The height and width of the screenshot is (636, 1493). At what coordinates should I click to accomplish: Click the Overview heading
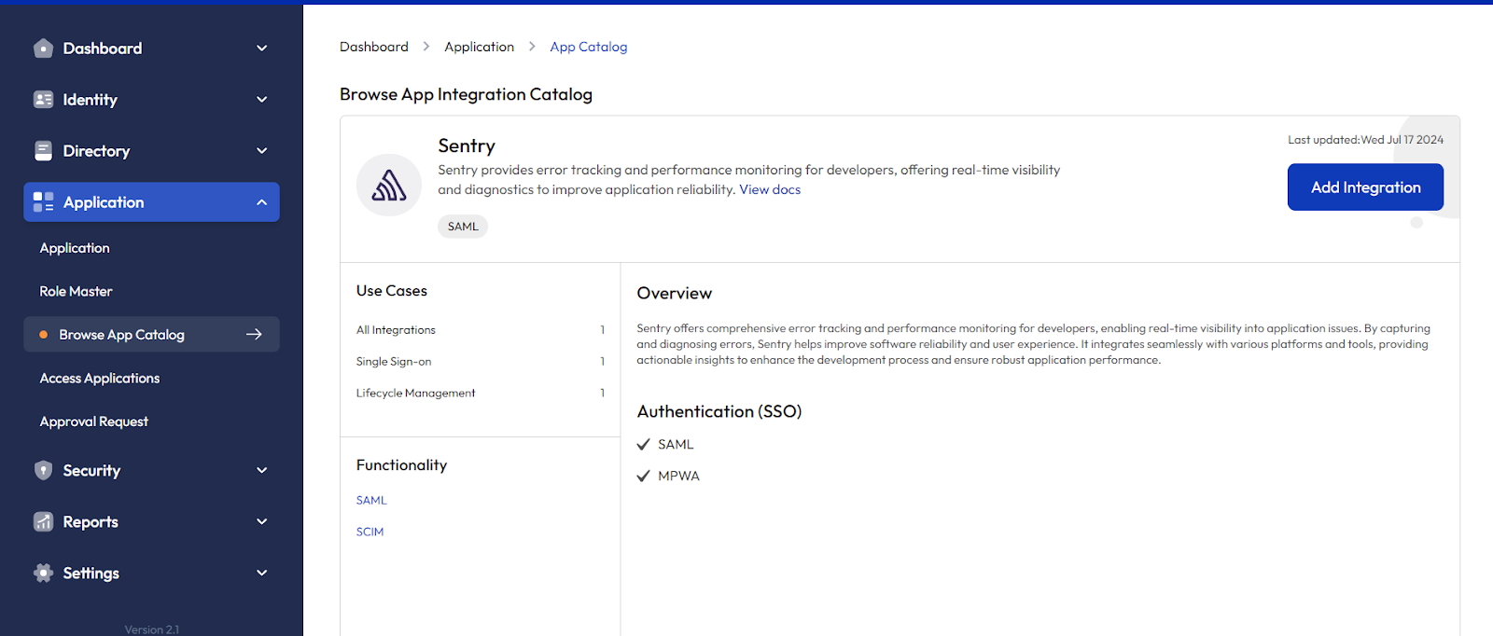(675, 294)
